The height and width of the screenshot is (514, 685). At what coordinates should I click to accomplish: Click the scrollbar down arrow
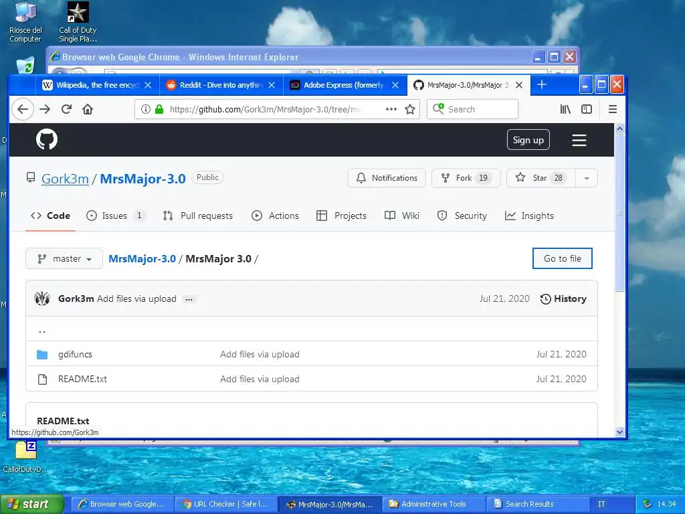619,432
